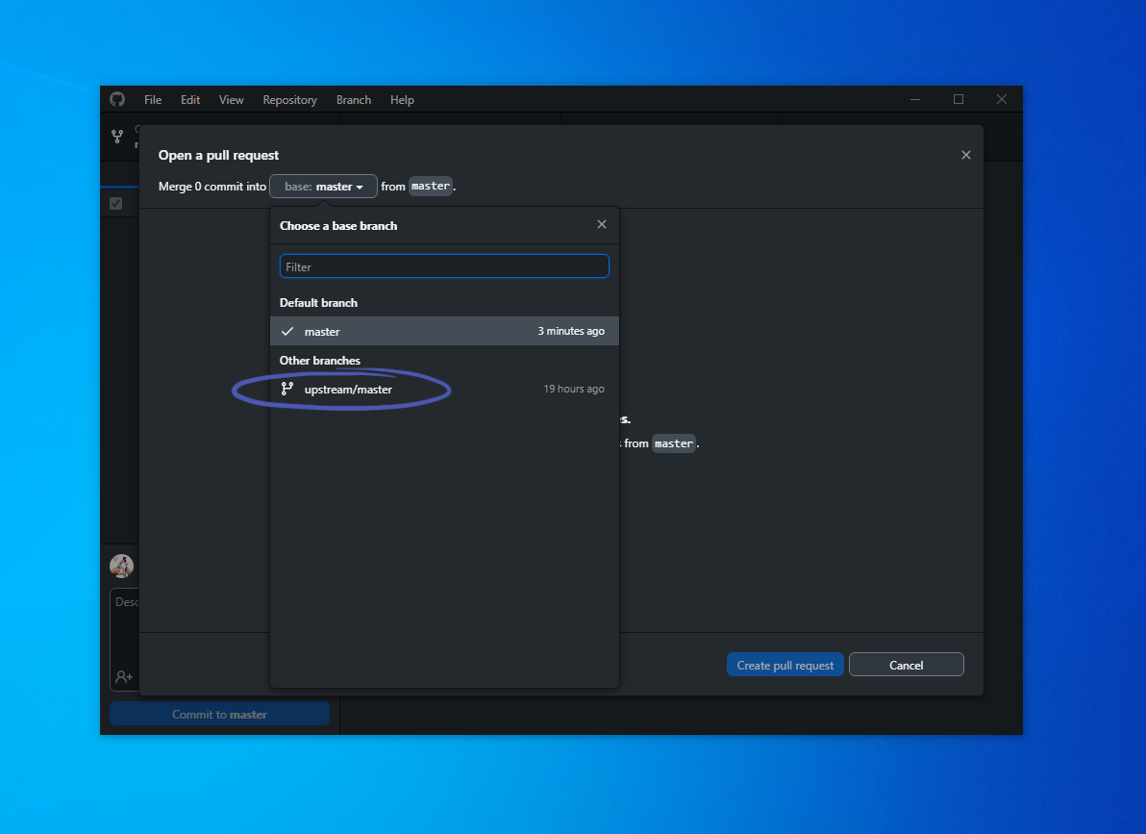This screenshot has width=1146, height=834.
Task: Click the add co-authors icon
Action: [124, 676]
